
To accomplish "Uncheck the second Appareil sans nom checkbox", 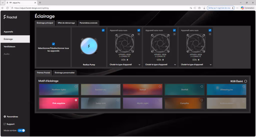I will (174, 30).
